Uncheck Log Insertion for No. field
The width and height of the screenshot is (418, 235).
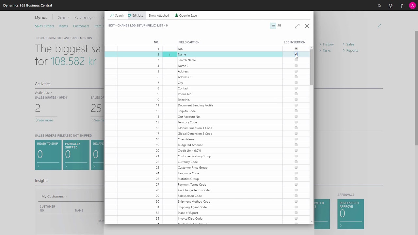tap(296, 49)
